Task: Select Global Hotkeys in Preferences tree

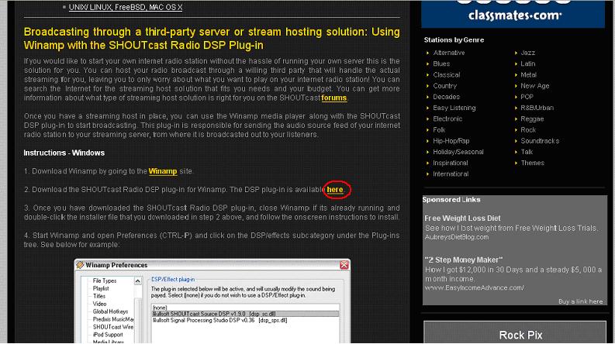Action: coord(110,311)
